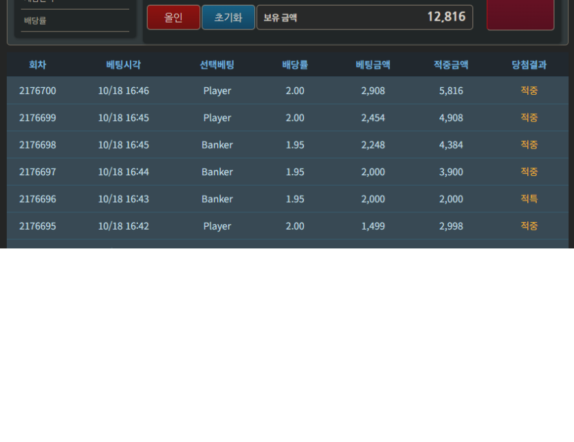Select round number 2176700
Viewport: 574px width, 442px height.
pyautogui.click(x=38, y=91)
